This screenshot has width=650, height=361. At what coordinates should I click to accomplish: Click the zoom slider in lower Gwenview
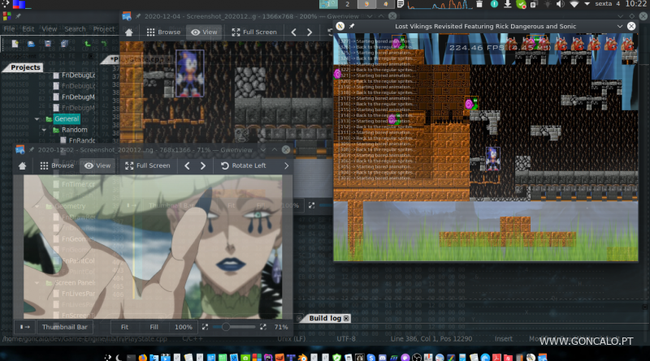[234, 327]
